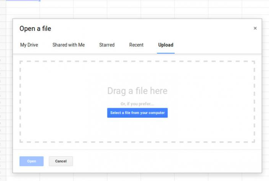Open the Shared with Me tab

click(68, 45)
